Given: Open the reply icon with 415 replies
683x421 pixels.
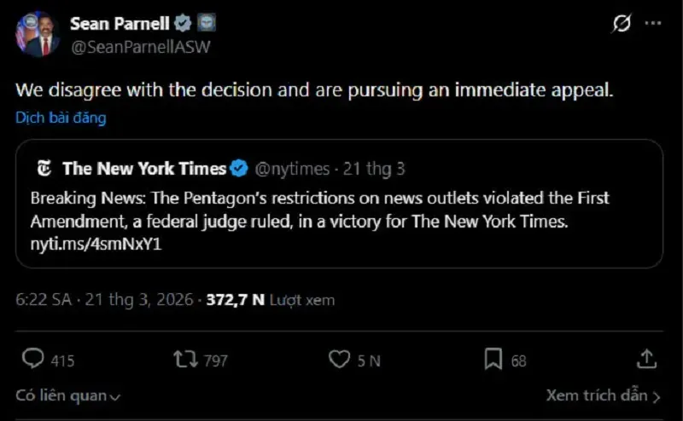Looking at the screenshot, I should click(x=32, y=360).
